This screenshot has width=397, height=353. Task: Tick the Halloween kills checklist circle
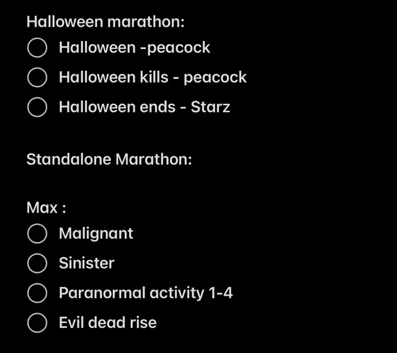point(37,77)
